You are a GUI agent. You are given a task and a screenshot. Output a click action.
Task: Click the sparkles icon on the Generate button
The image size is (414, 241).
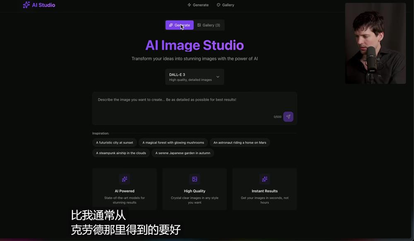click(171, 25)
